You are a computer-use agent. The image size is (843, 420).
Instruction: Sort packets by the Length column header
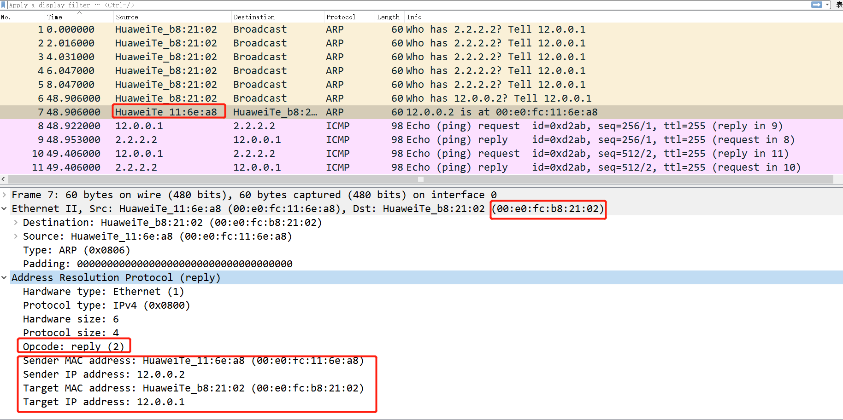click(389, 17)
